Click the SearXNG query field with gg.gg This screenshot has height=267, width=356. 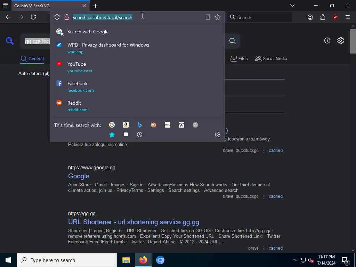[37, 41]
